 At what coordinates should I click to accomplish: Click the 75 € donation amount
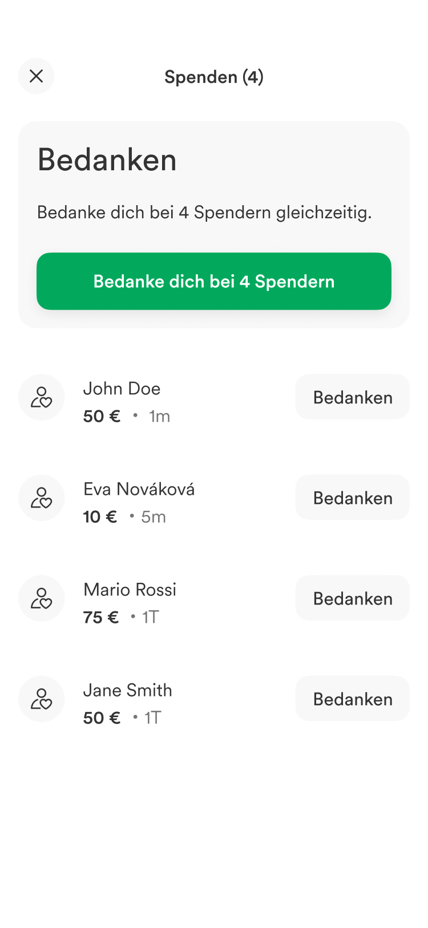tap(101, 617)
